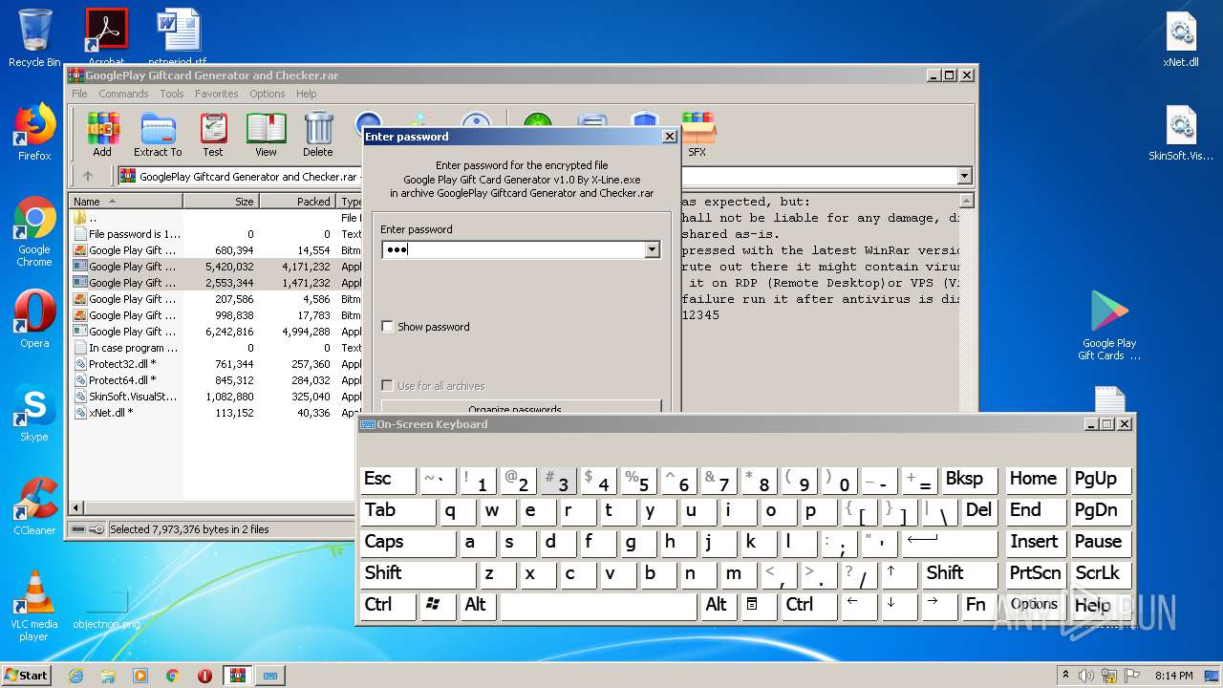The width and height of the screenshot is (1223, 688).
Task: Open the Tools menu
Action: (x=172, y=94)
